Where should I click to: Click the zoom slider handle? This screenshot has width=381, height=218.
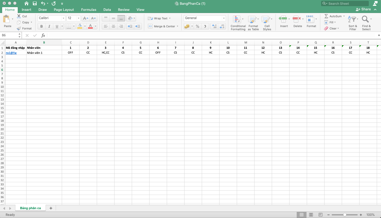point(345,215)
